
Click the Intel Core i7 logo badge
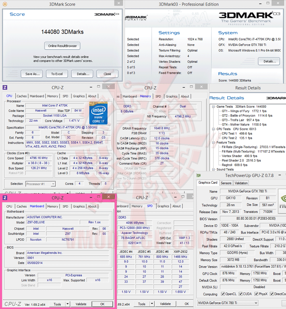tap(98, 113)
